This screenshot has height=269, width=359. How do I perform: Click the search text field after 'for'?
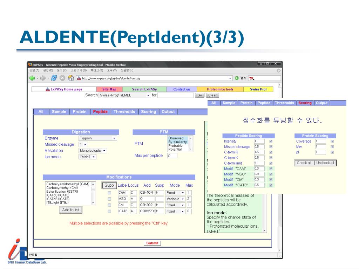176,95
